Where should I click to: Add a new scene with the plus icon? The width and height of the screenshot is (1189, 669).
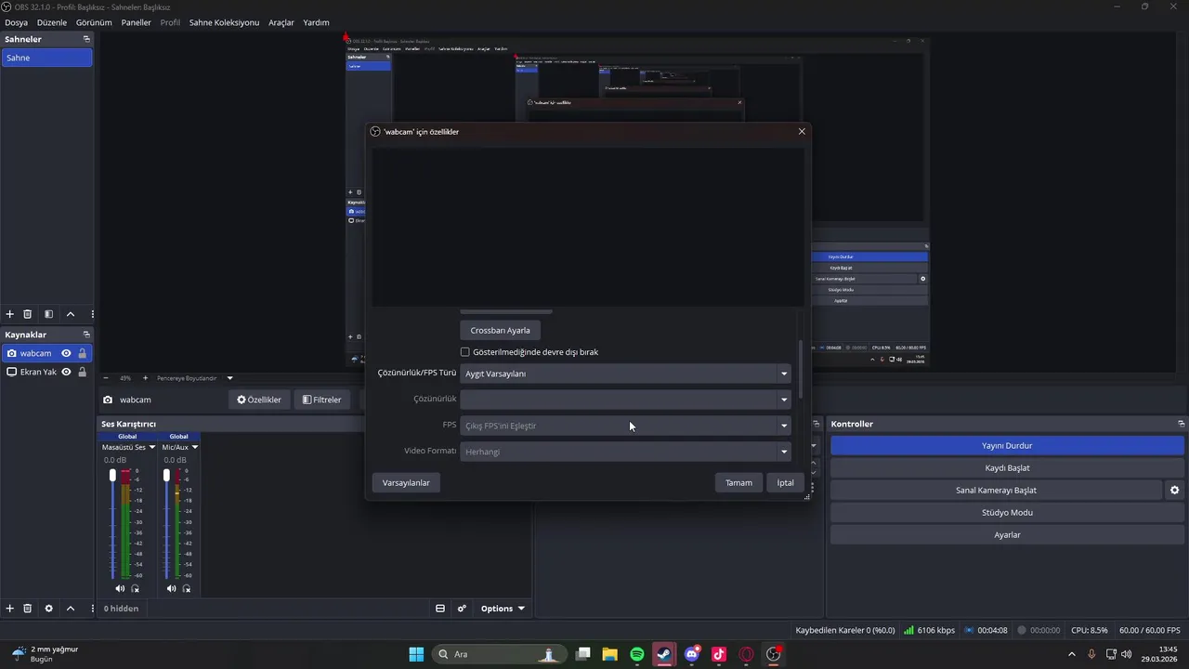coord(10,314)
